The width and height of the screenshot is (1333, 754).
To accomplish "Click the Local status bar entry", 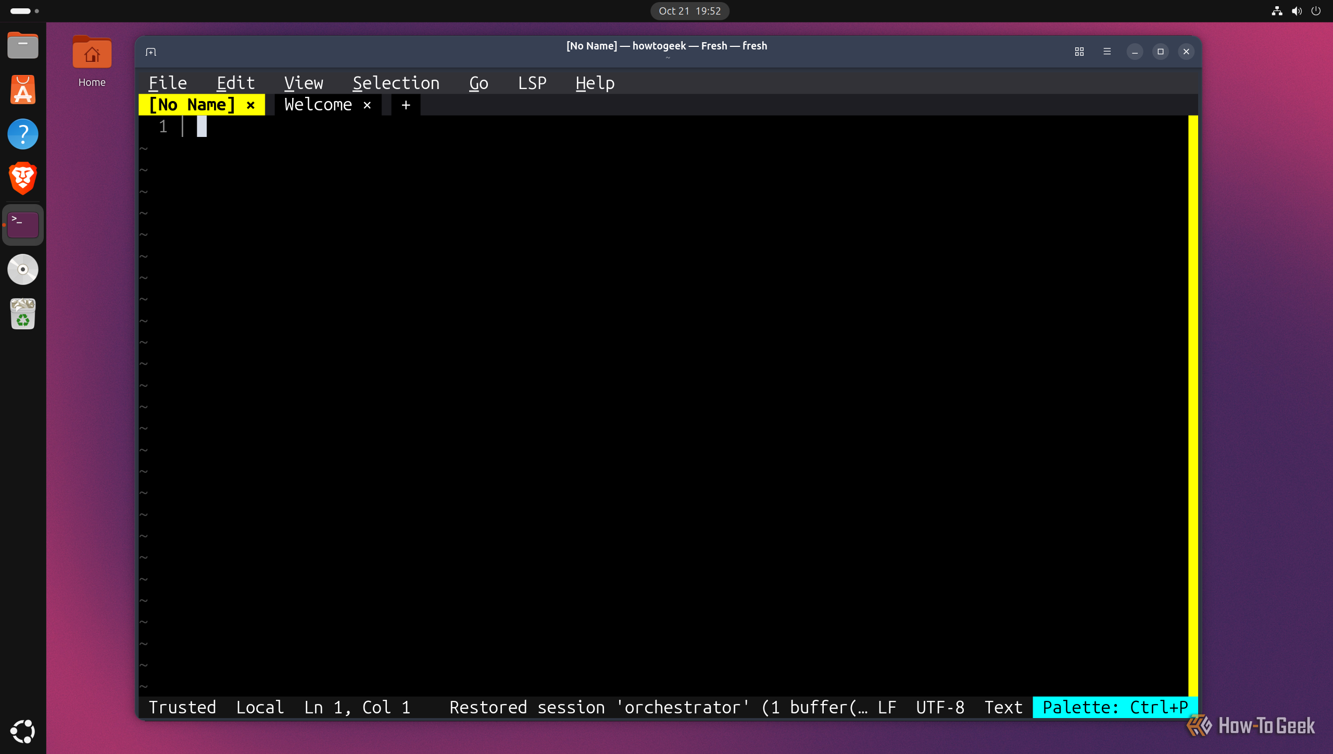I will coord(260,707).
